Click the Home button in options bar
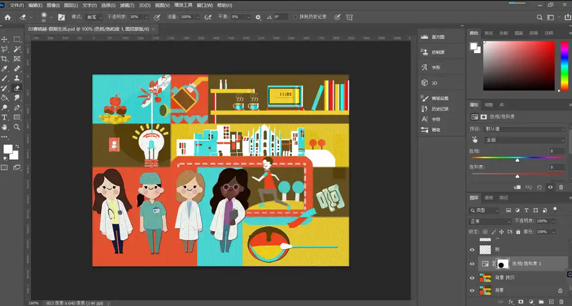 tap(7, 17)
